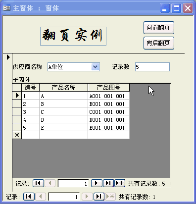Go to next record in subform navigator
This screenshot has width=196, height=204.
point(97,183)
